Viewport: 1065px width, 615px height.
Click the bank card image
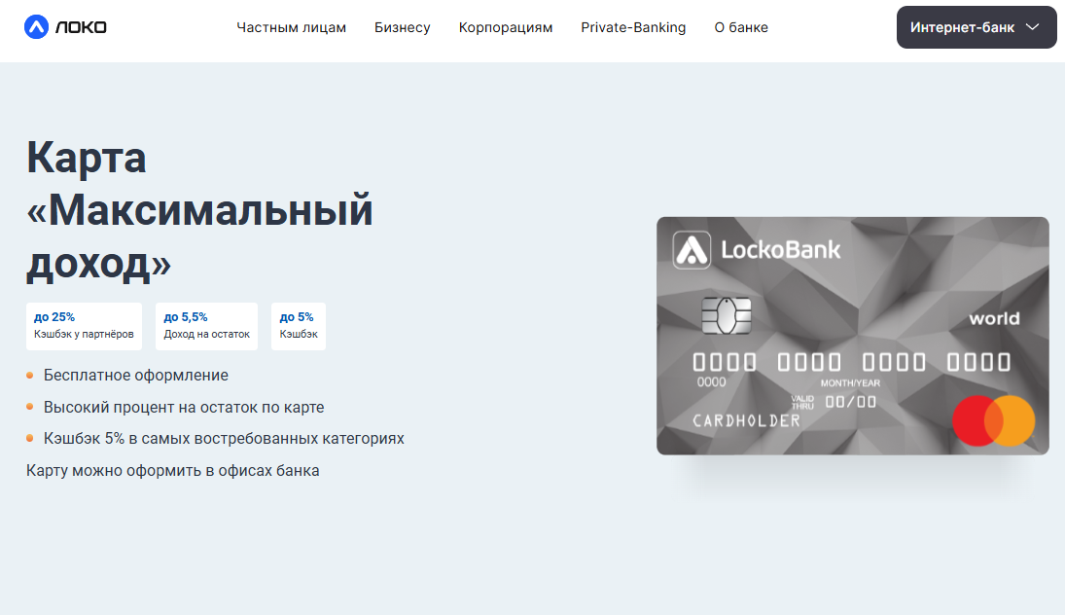pyautogui.click(x=852, y=336)
